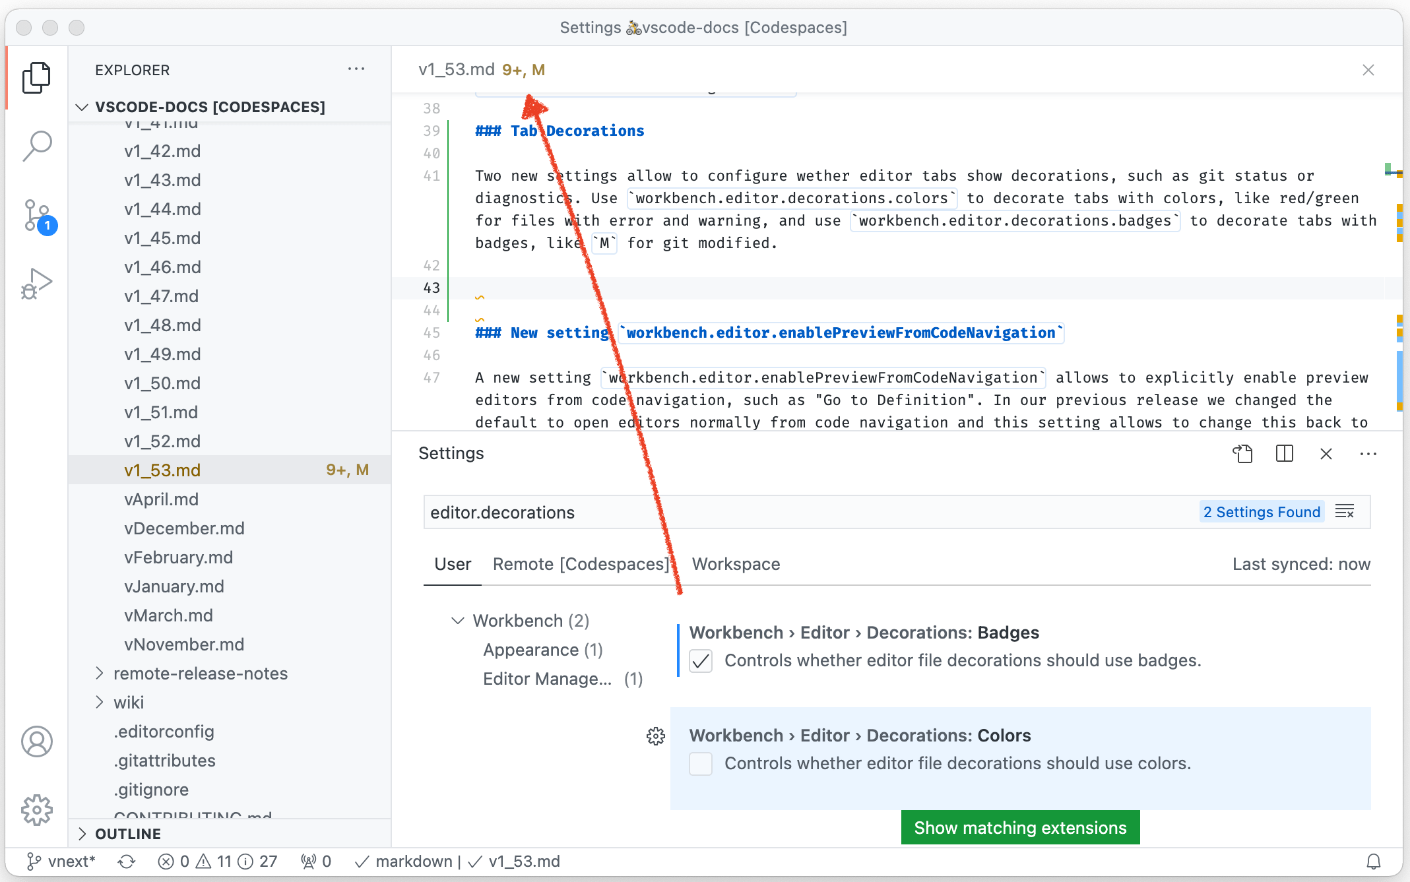
Task: Click the Source Control icon with badge
Action: click(x=36, y=216)
